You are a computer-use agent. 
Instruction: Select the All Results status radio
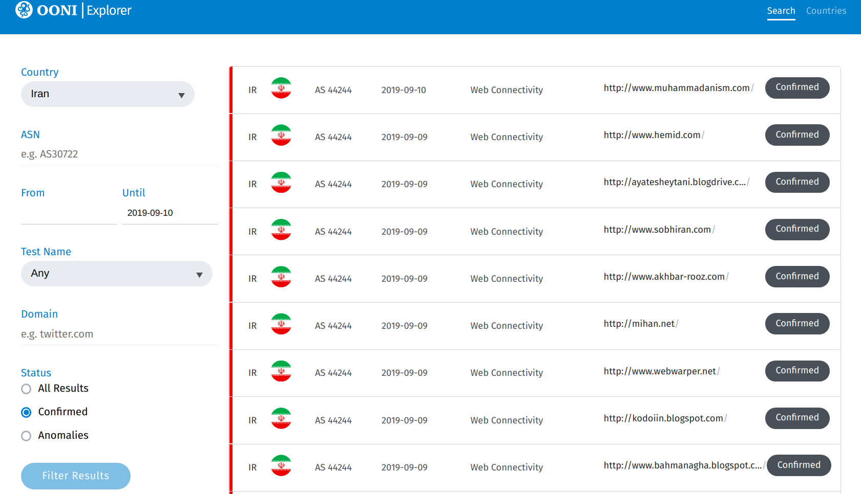coord(26,389)
